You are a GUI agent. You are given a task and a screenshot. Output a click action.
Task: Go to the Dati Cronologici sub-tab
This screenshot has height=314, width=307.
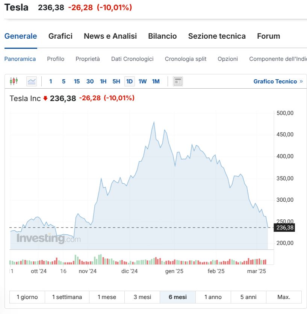pyautogui.click(x=132, y=59)
